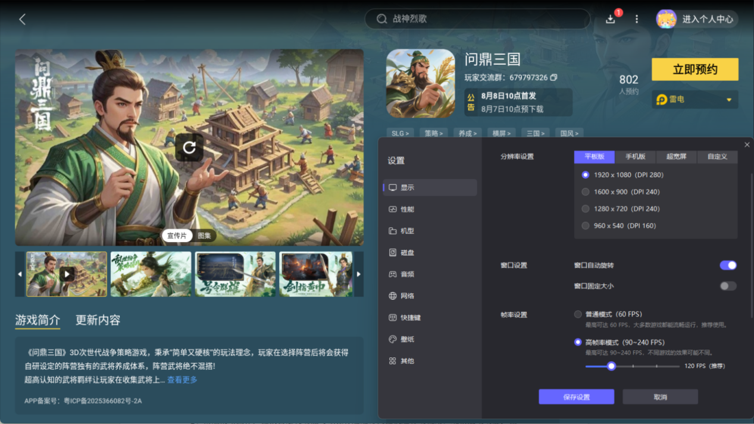Click the search magnifier icon
The image size is (754, 424).
click(x=382, y=19)
